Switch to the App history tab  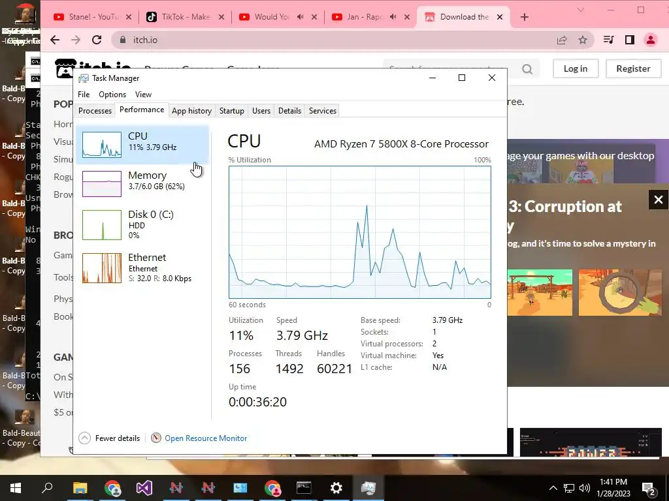pyautogui.click(x=191, y=111)
